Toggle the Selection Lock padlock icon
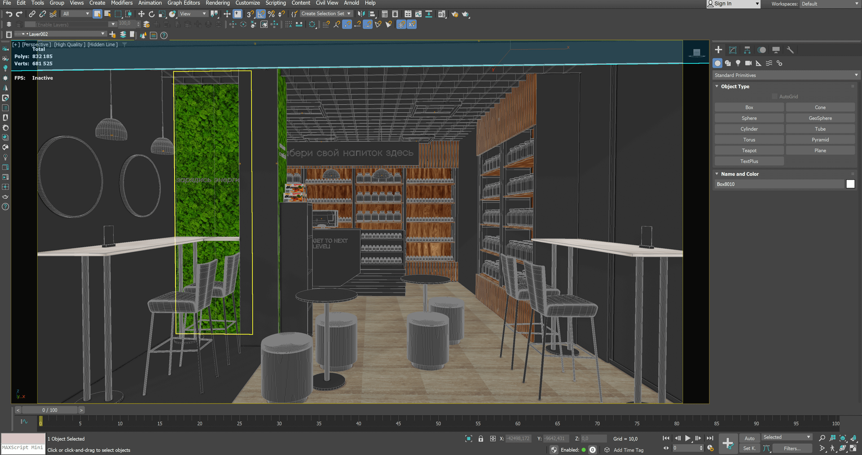Image resolution: width=862 pixels, height=455 pixels. click(481, 439)
